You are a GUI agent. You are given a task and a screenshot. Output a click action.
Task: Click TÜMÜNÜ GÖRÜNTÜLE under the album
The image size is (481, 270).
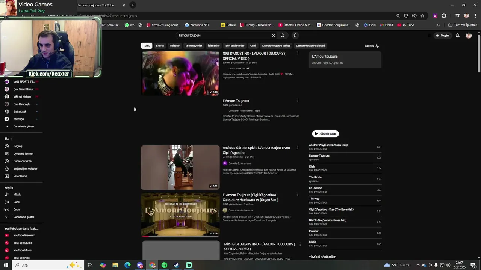(322, 257)
